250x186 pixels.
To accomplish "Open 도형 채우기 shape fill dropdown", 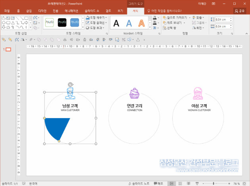I will tap(96, 17).
